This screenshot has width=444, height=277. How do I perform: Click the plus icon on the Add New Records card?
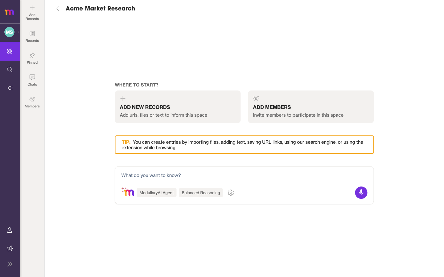tap(123, 98)
